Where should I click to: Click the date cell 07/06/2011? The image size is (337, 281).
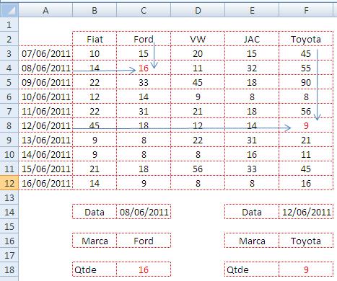click(x=45, y=53)
